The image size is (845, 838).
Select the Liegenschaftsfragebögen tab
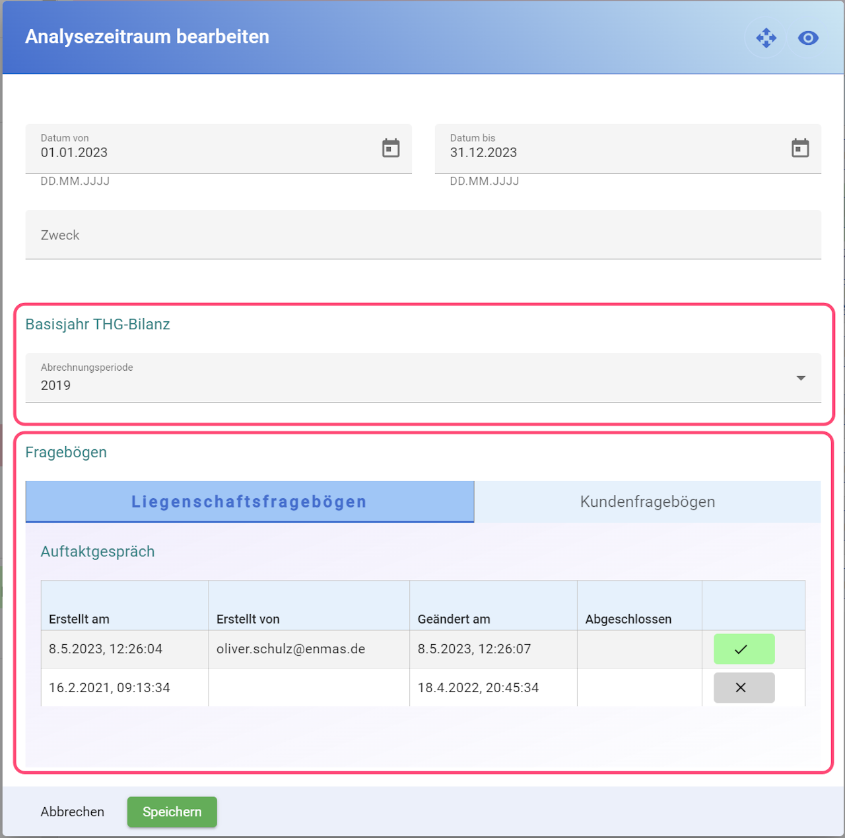(250, 501)
